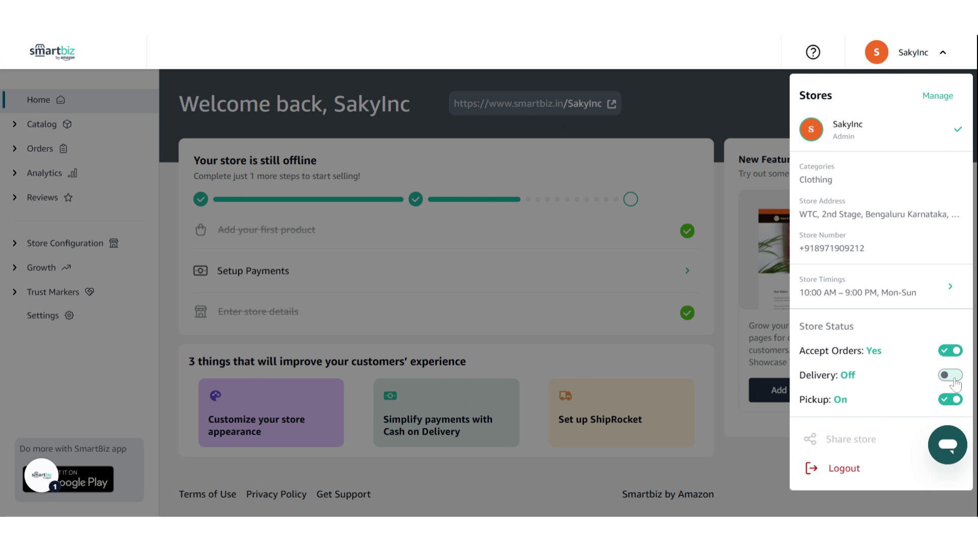978x550 pixels.
Task: Click the SakyInc store avatar in Stores panel
Action: coord(811,129)
